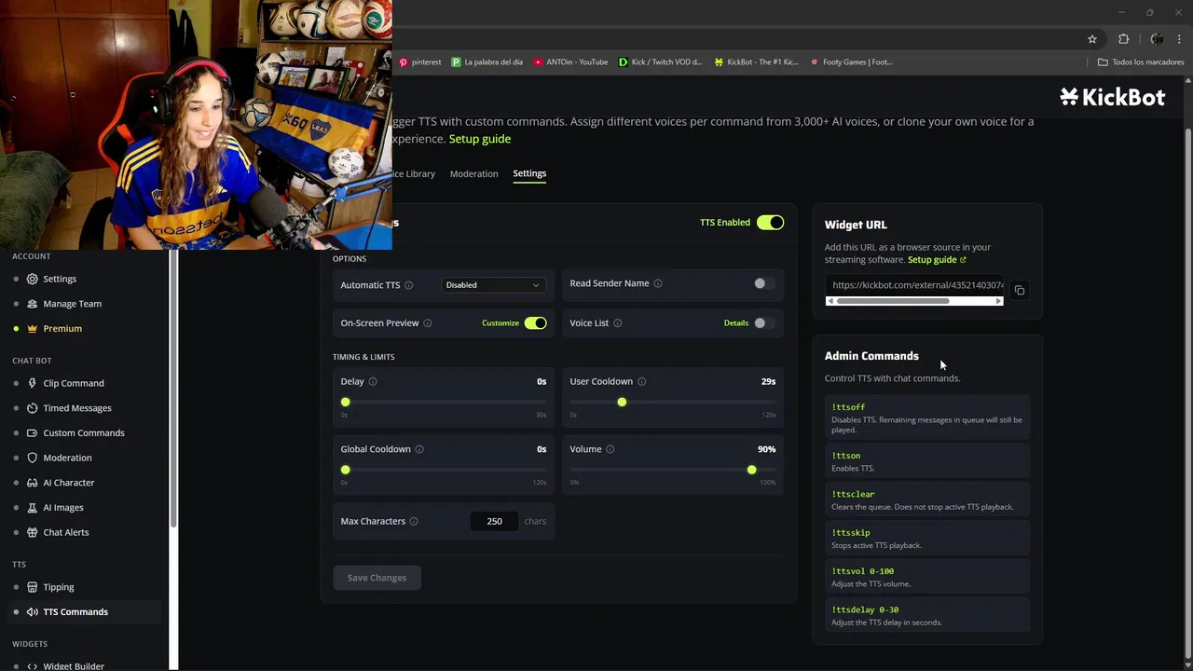
Task: Click the Widget URL text field
Action: coord(914,285)
